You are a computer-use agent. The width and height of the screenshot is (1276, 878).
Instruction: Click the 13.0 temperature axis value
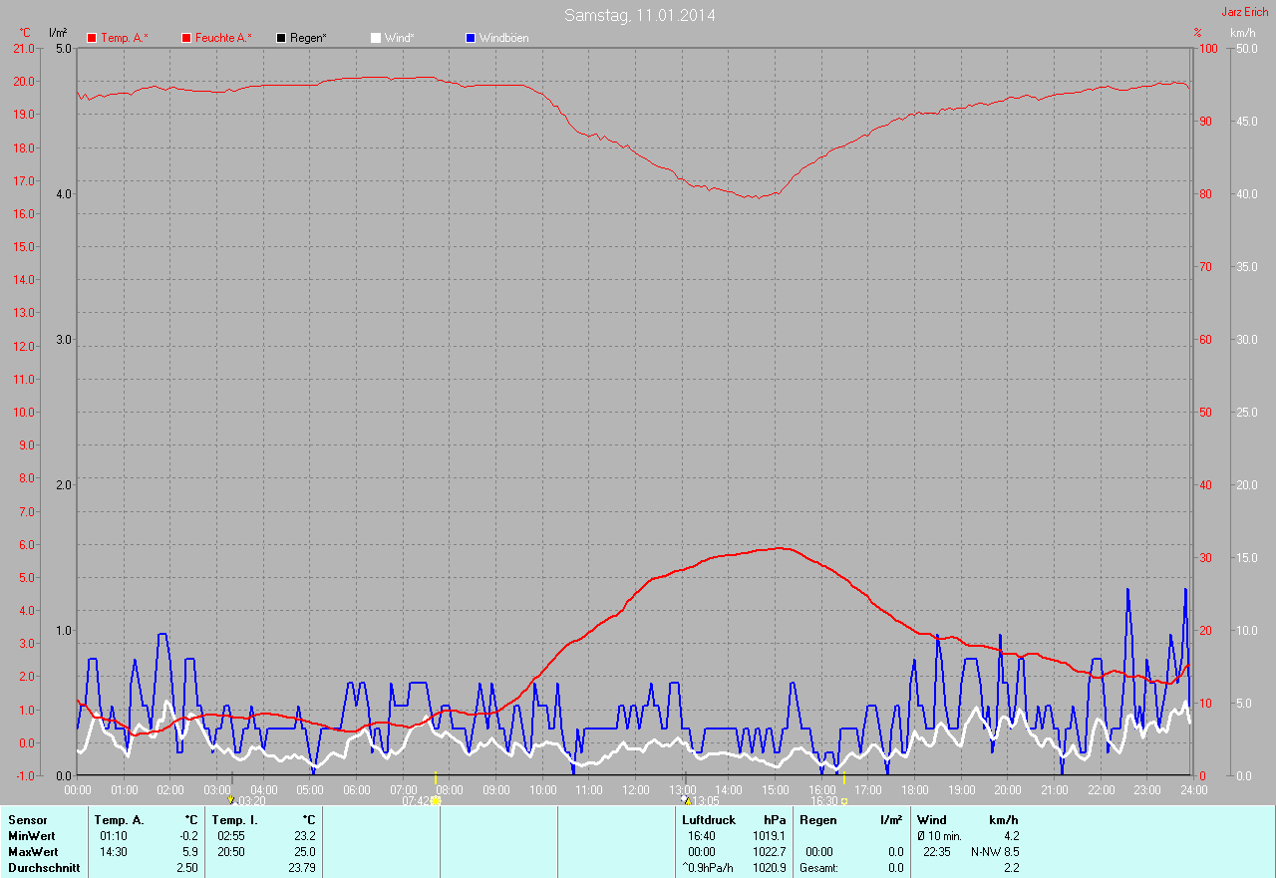[x=23, y=312]
